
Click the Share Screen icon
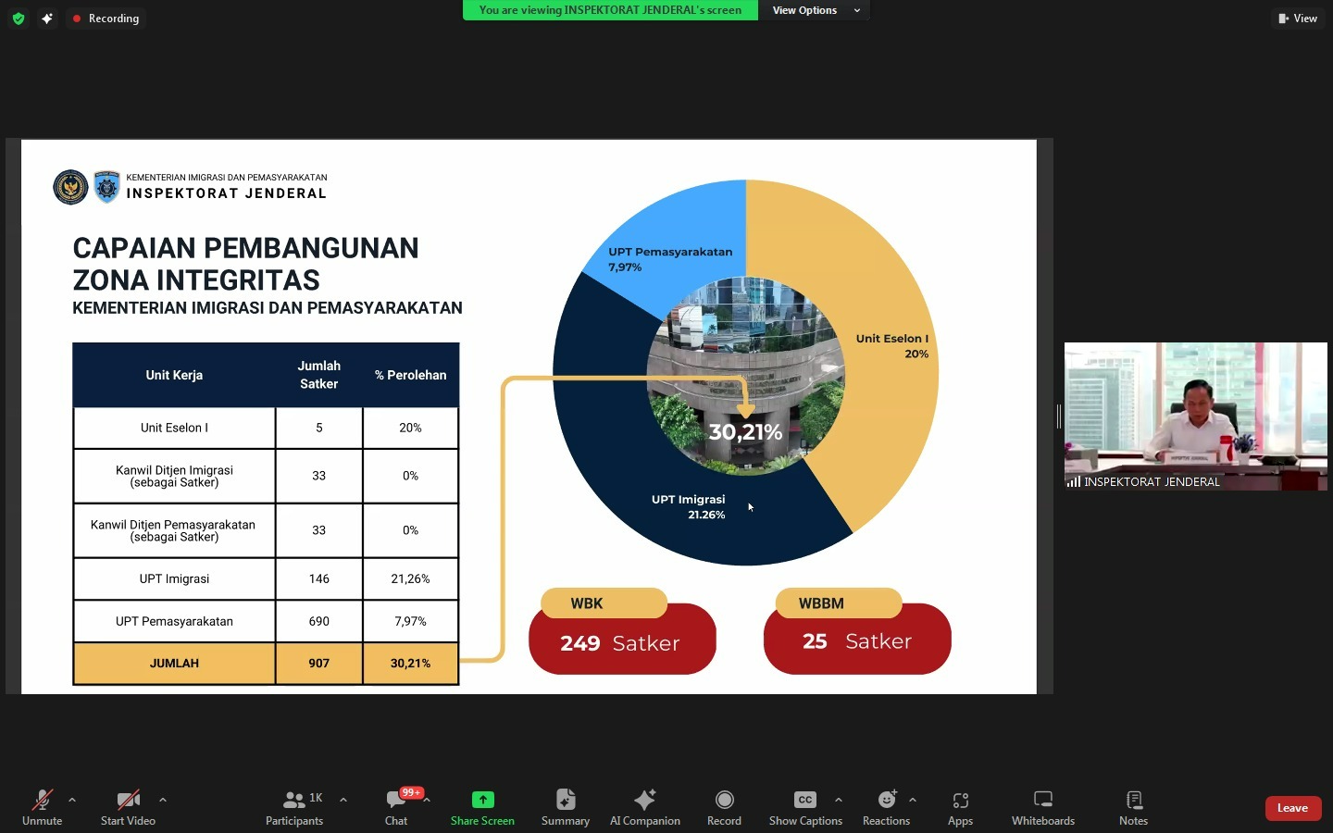482,801
